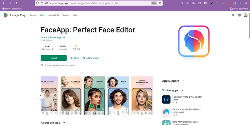Open the Help center question mark icon

tap(239, 15)
